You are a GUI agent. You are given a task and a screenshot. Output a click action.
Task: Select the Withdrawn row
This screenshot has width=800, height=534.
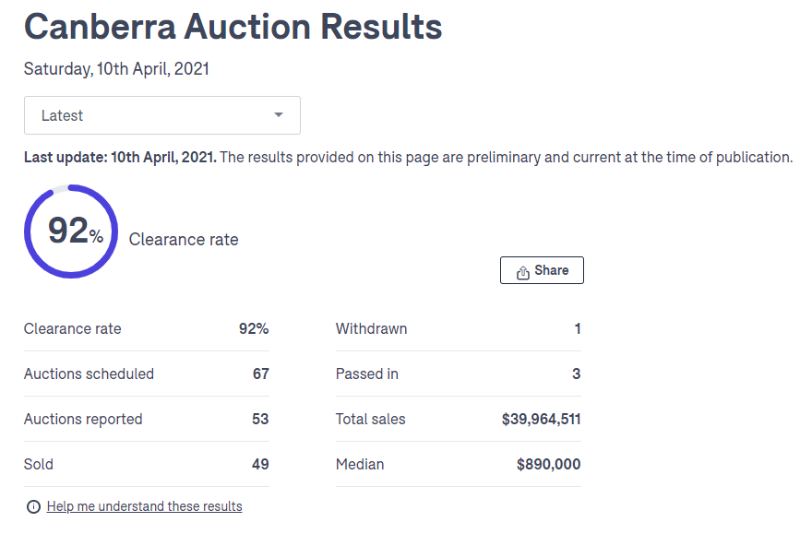[459, 329]
